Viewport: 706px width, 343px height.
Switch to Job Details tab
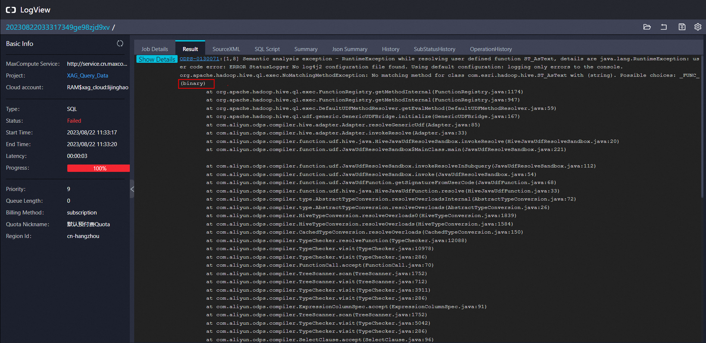154,49
